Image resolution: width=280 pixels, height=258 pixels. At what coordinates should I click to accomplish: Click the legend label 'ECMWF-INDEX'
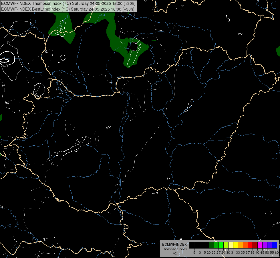[174, 245]
